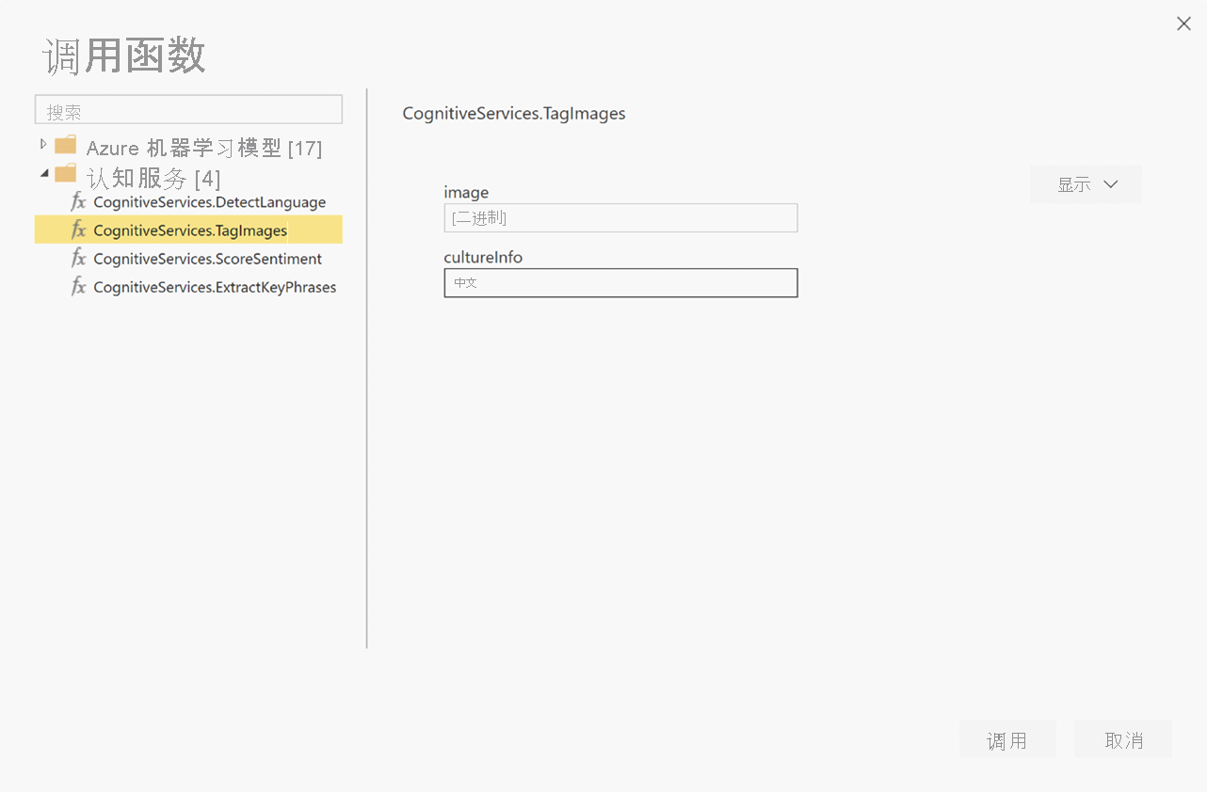Click the 取消 button
Viewport: 1207px width, 792px height.
1123,739
